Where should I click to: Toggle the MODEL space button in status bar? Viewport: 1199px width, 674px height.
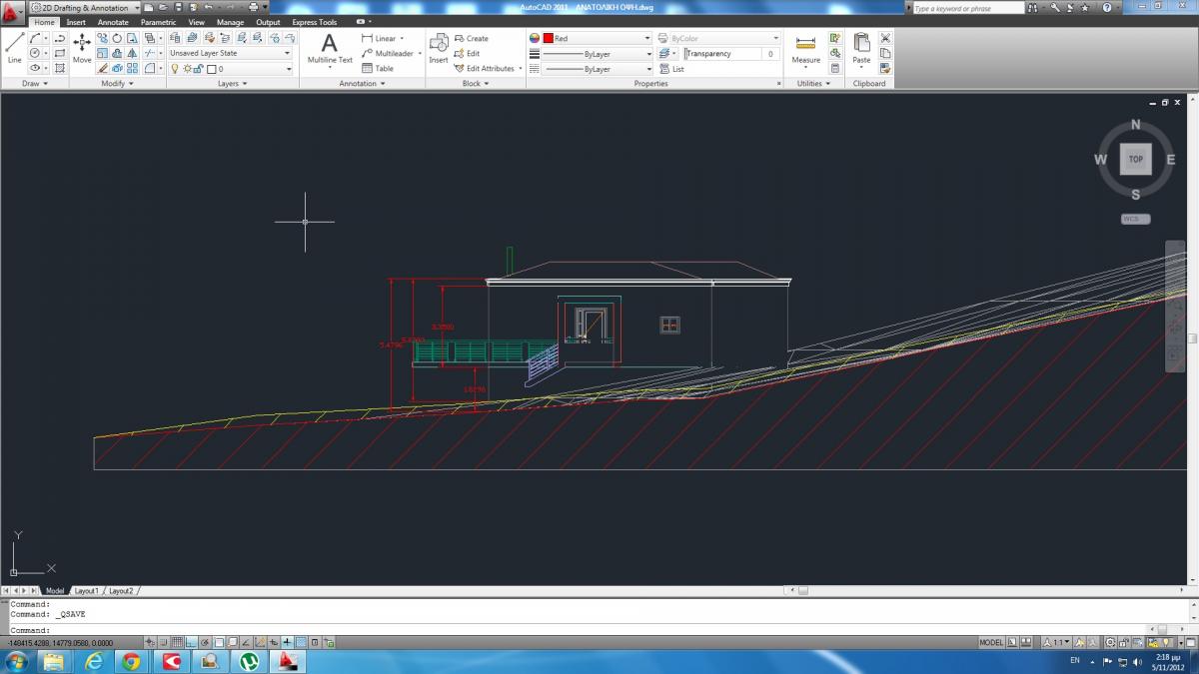point(991,642)
